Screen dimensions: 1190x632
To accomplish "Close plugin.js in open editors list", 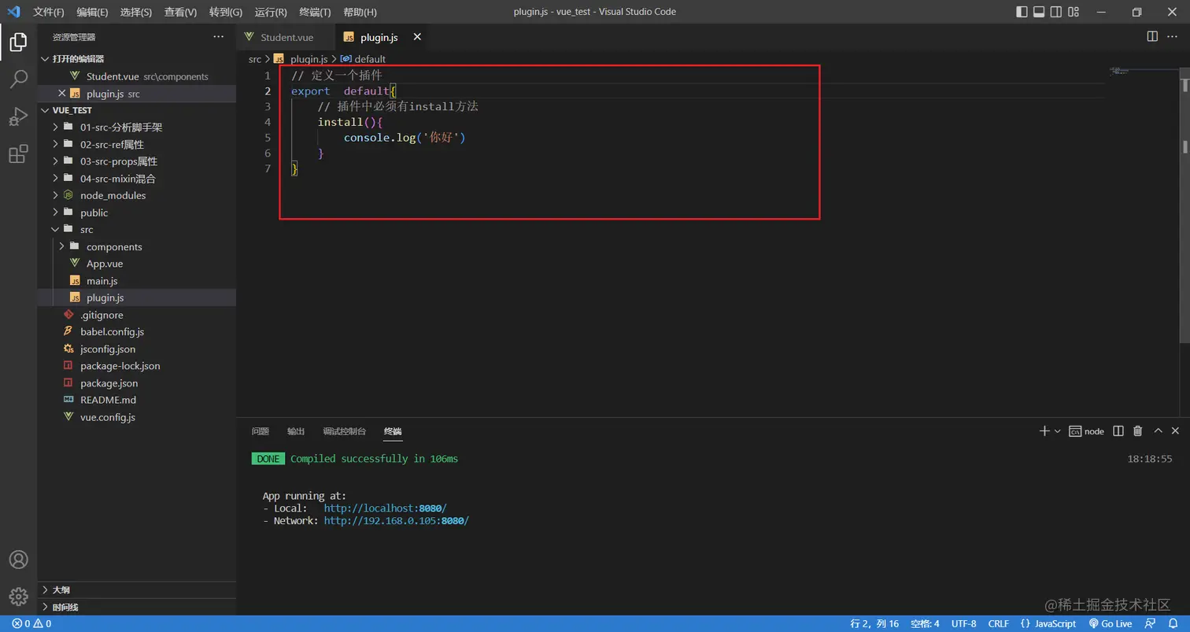I will [62, 94].
